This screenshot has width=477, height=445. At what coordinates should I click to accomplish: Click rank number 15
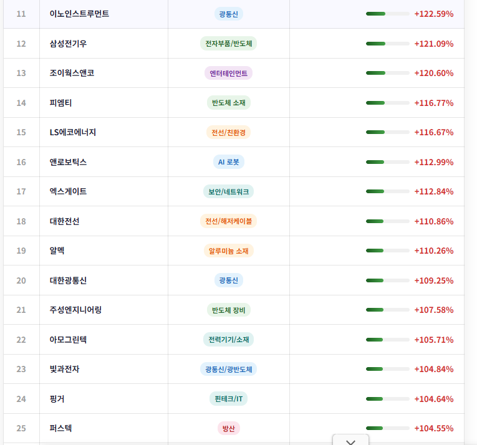21,132
